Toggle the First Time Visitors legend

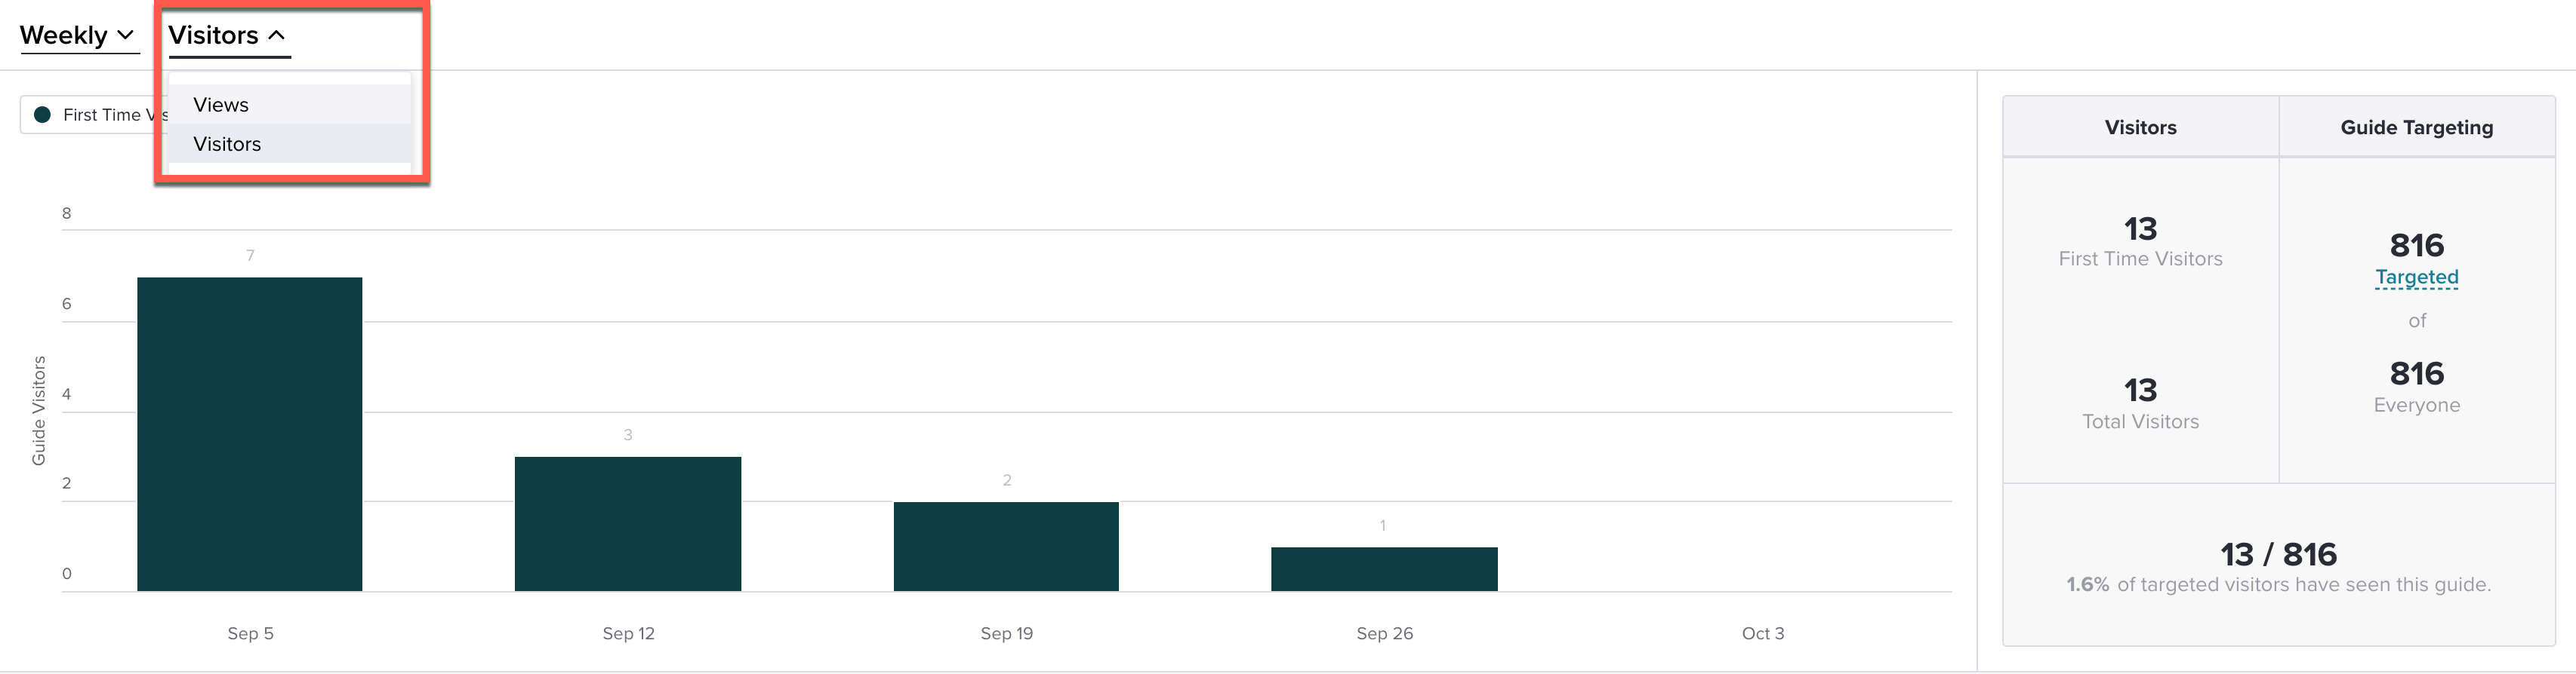click(x=95, y=115)
